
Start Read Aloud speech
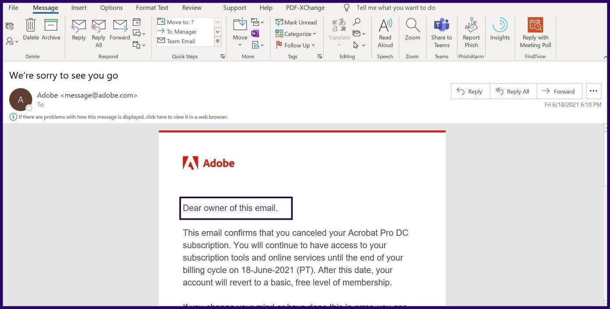click(x=385, y=33)
